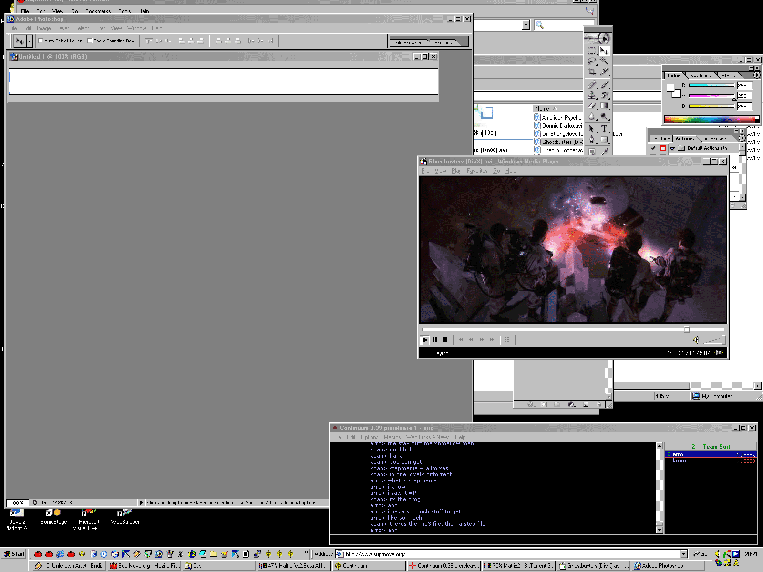Open the Color palette flyout menu arrow

[756, 75]
